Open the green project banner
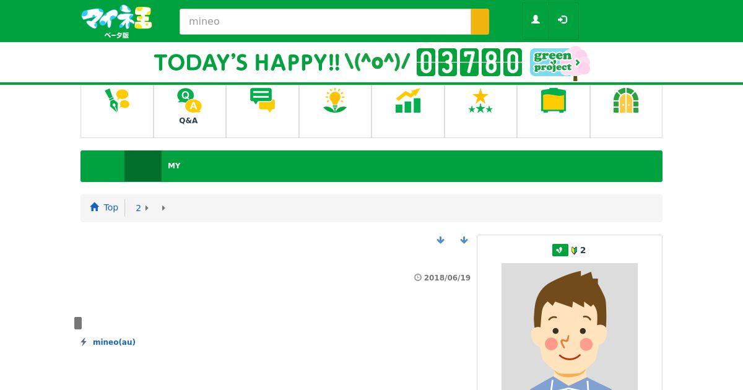Screen dimensions: 743x390 (560, 63)
